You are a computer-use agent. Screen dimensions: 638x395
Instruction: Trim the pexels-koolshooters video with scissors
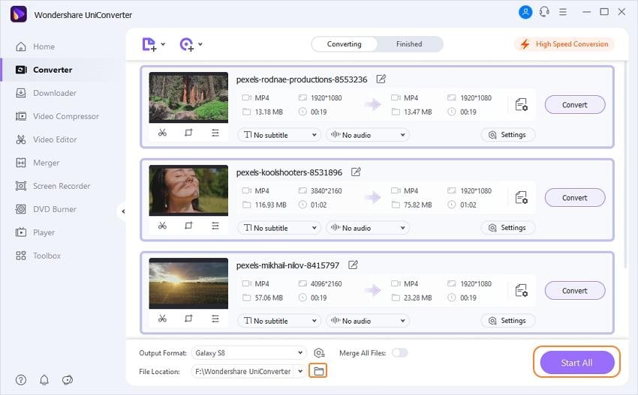(x=162, y=226)
